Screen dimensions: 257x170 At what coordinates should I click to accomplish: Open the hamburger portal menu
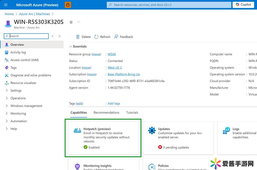point(6,5)
